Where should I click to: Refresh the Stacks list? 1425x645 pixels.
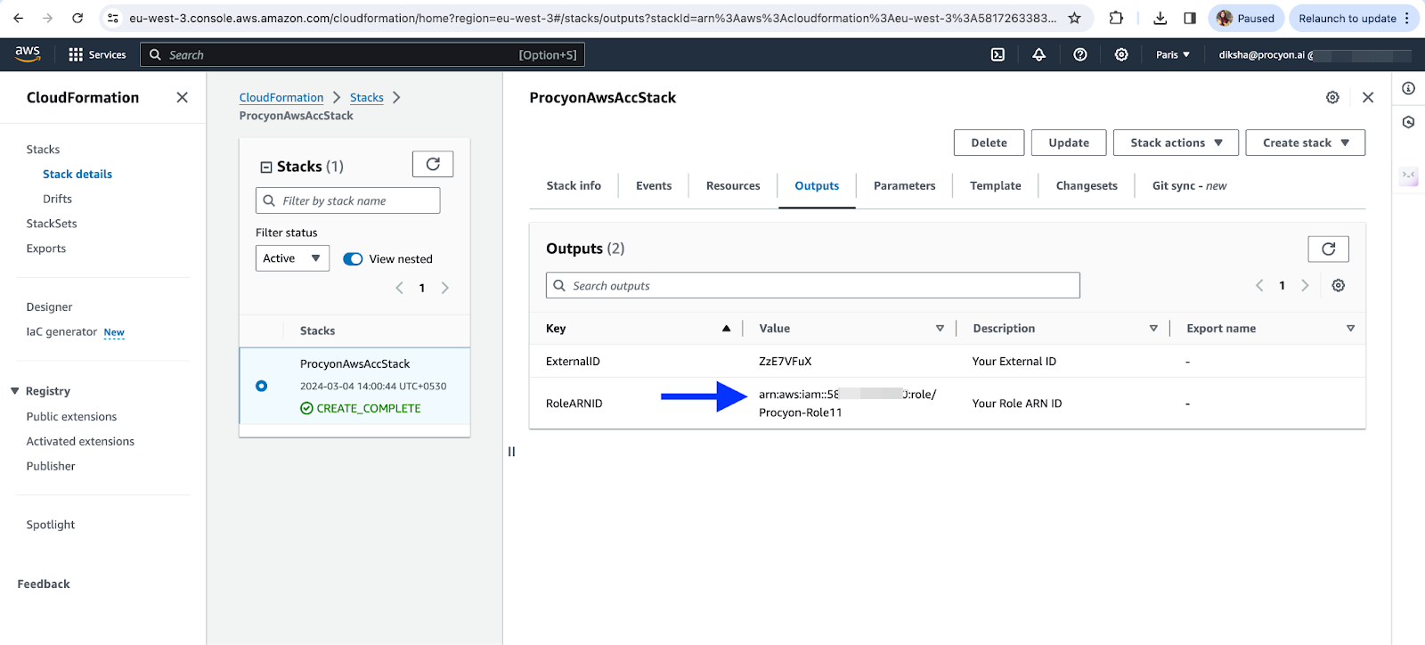tap(433, 164)
